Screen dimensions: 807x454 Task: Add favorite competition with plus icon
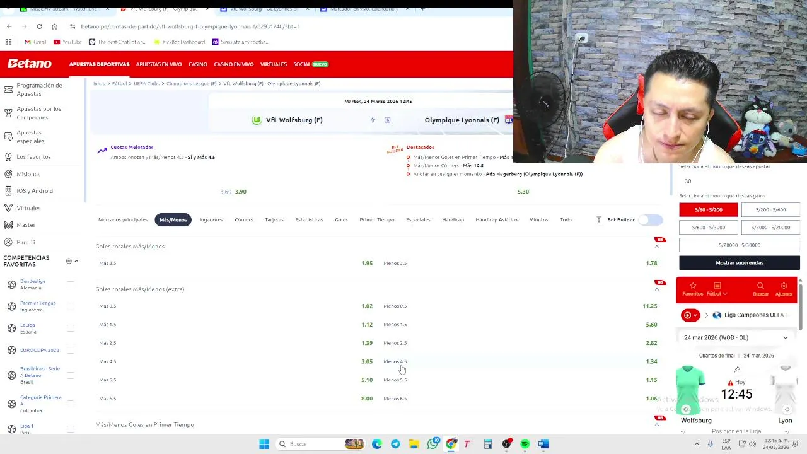coord(69,261)
